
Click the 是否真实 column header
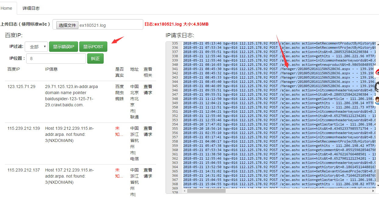[x=120, y=72]
